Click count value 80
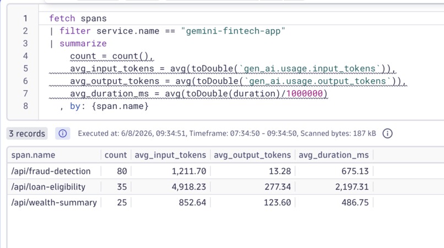The width and height of the screenshot is (444, 248). (122, 171)
